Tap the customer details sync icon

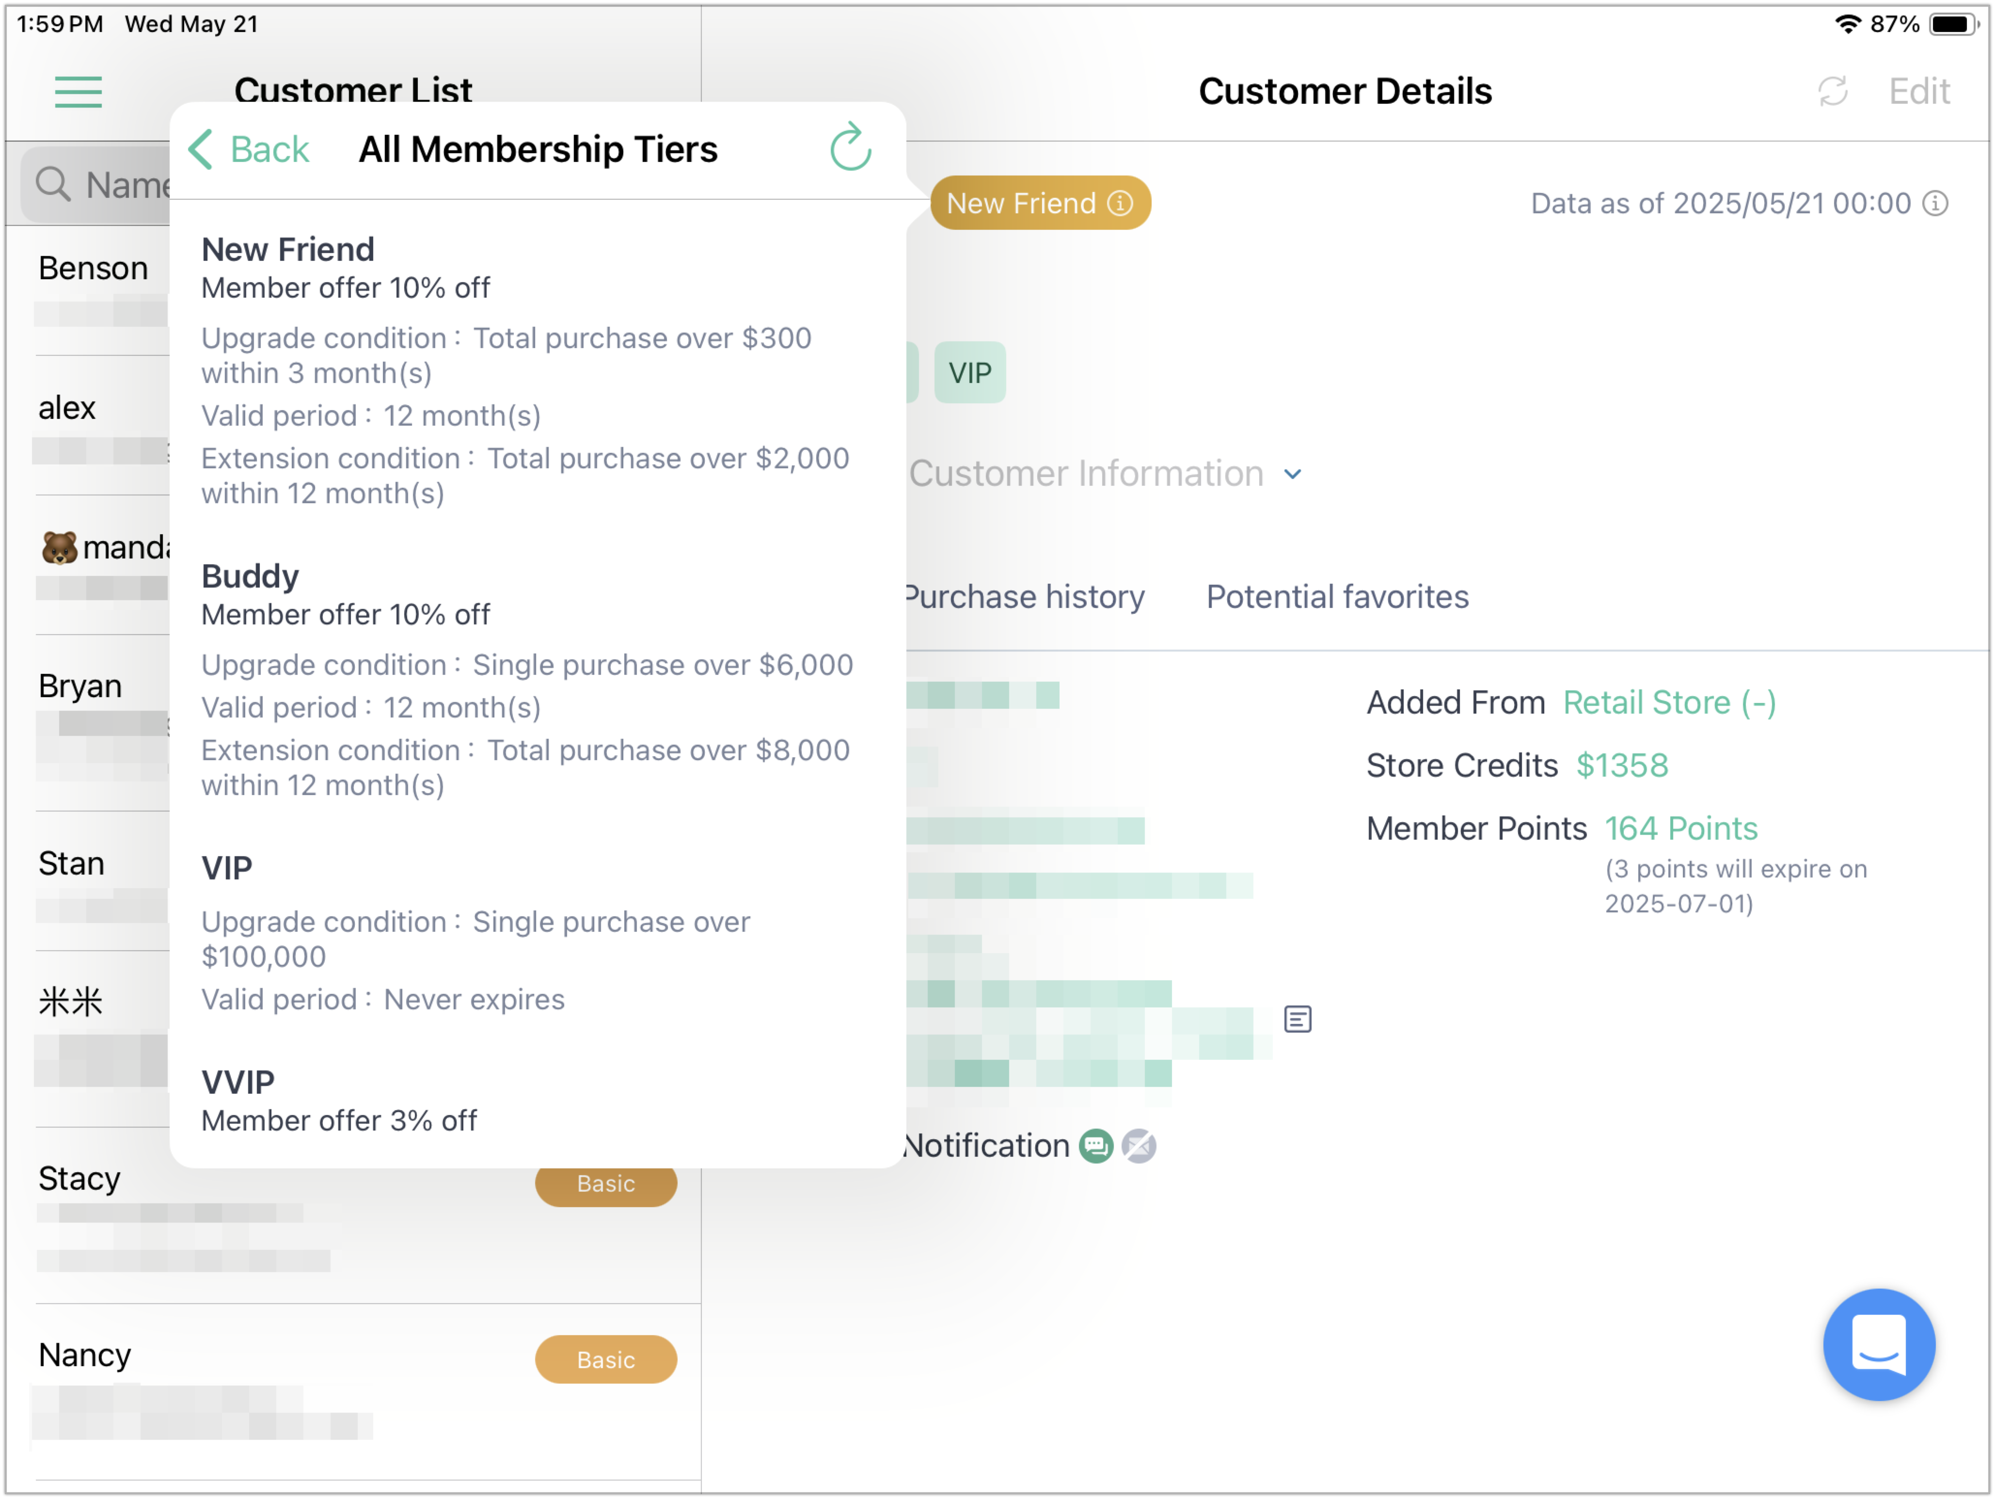click(1833, 91)
